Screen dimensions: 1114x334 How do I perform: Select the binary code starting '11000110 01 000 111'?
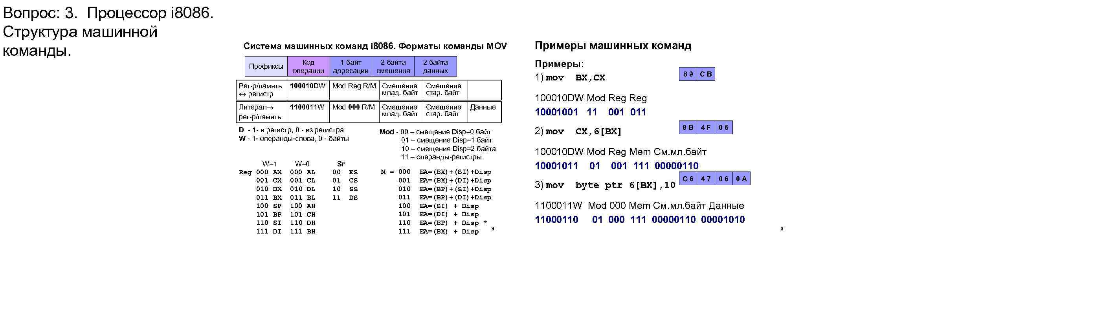point(640,219)
